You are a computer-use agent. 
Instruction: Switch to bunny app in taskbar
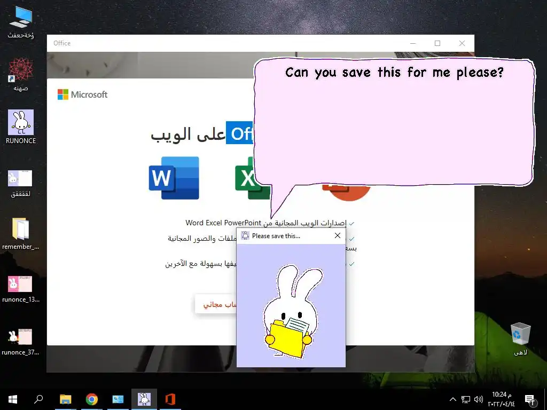144,399
